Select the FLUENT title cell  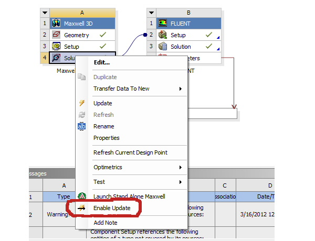tap(189, 24)
